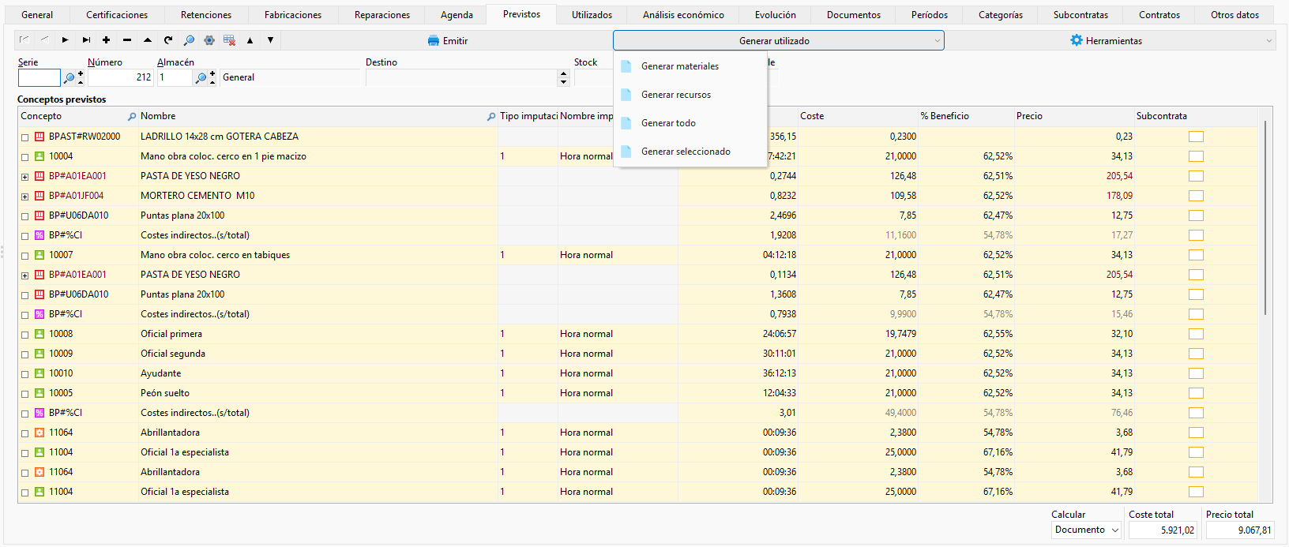
Task: Select row checkbox for BPAST#RW02000
Action: [24, 137]
